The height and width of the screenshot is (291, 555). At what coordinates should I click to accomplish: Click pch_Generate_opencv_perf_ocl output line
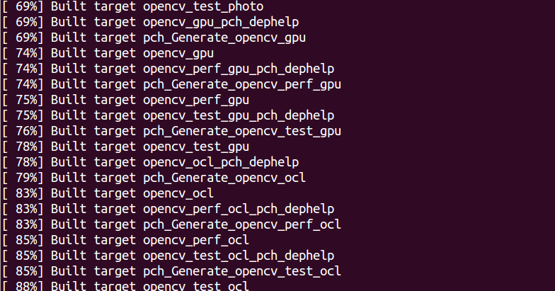(x=171, y=225)
